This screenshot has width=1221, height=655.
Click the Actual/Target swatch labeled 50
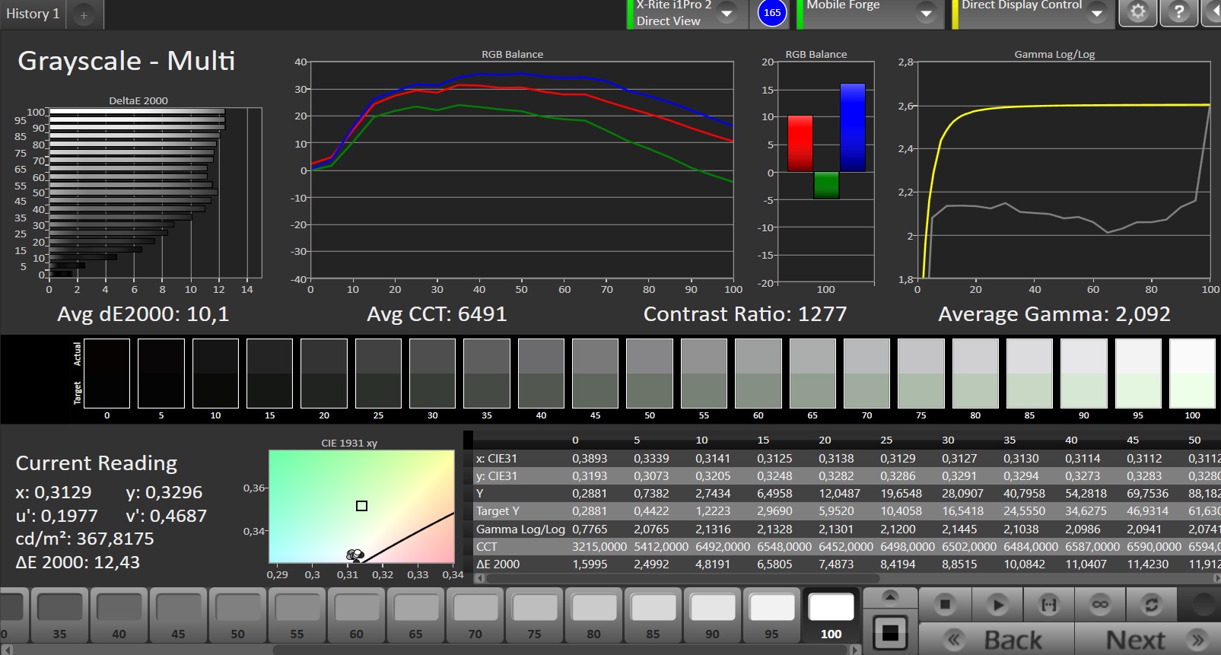[649, 374]
